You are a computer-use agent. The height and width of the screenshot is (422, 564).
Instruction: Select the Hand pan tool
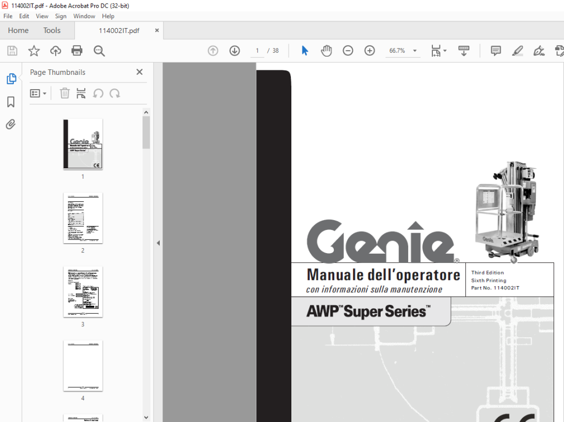tap(326, 51)
